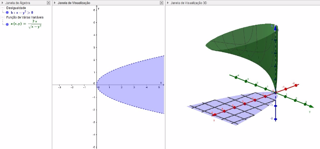Select the function a(x,y) definition
The image size is (320, 149).
coord(26,24)
